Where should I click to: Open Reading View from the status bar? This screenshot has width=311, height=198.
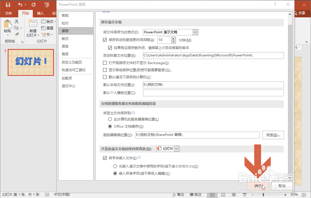click(234, 195)
